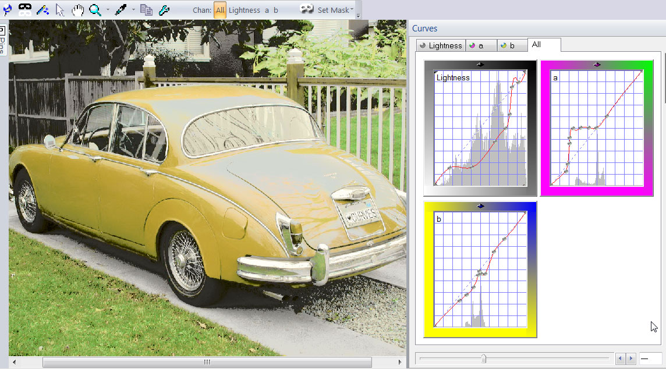Click the left step arrow beside the slider
The width and height of the screenshot is (666, 369).
(620, 359)
